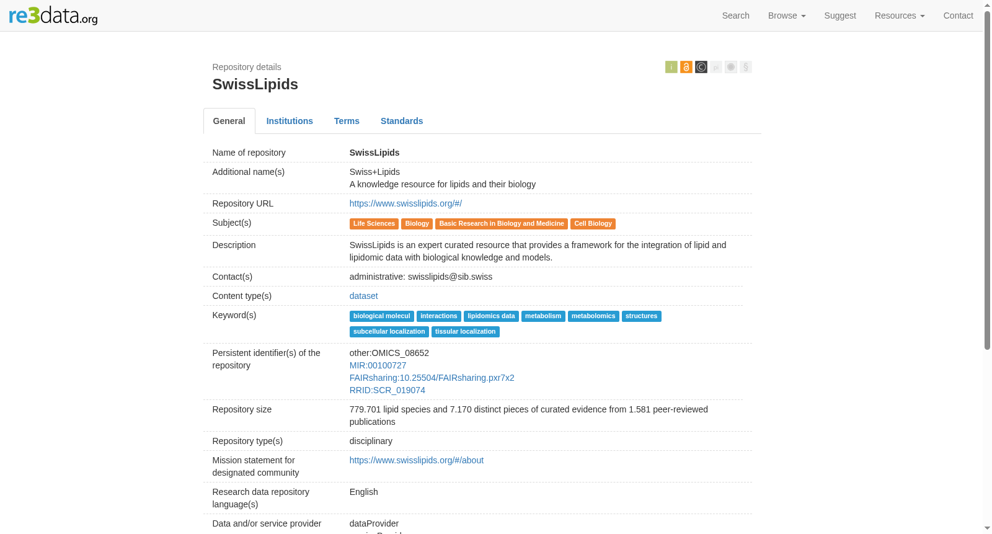This screenshot has width=992, height=534.
Task: Click the greyed-out certificate seal badge
Action: tap(730, 67)
